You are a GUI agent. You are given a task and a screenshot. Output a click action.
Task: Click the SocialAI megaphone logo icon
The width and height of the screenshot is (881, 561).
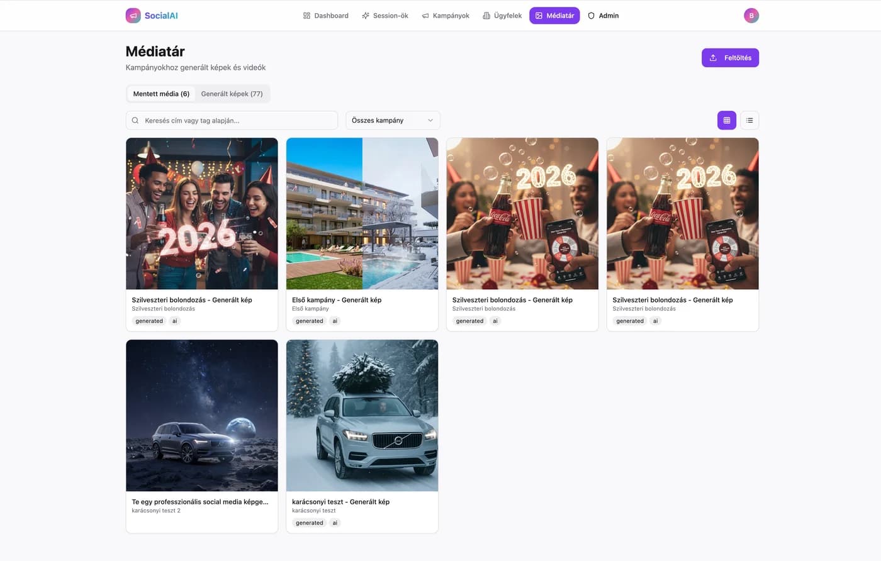tap(133, 16)
